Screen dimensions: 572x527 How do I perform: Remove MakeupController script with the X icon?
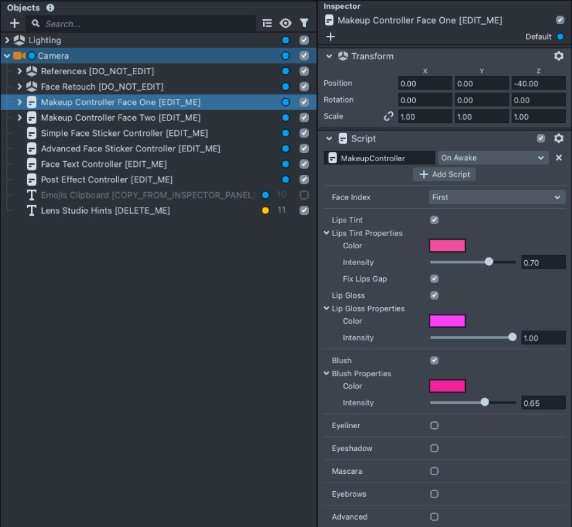(558, 158)
